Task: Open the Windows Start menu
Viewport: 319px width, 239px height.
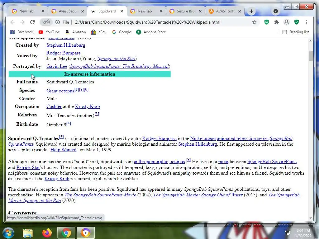Action: pos(8,233)
